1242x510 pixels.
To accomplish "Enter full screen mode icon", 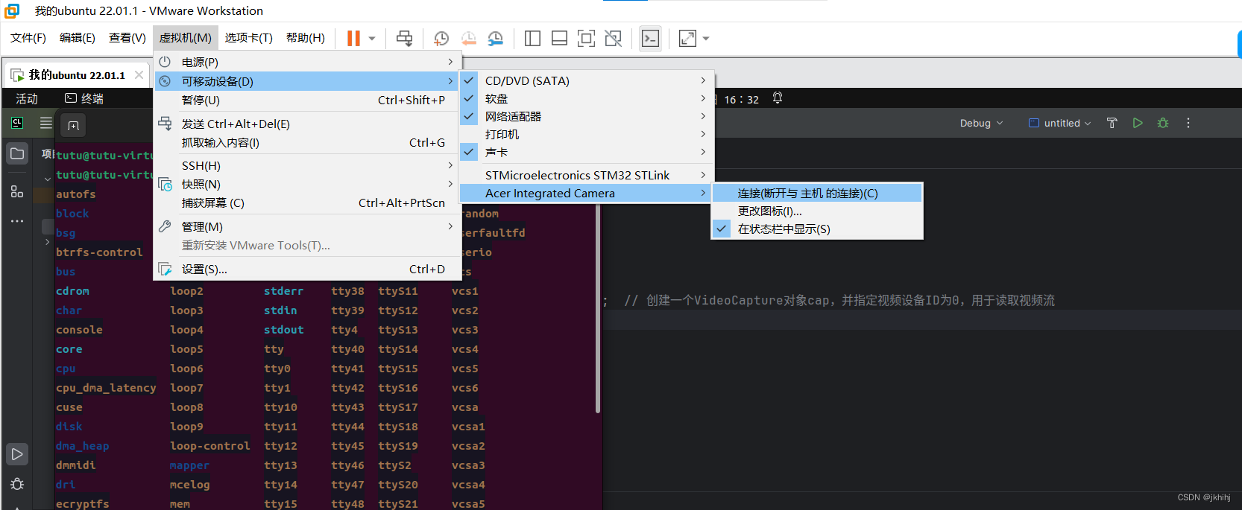I will (586, 38).
